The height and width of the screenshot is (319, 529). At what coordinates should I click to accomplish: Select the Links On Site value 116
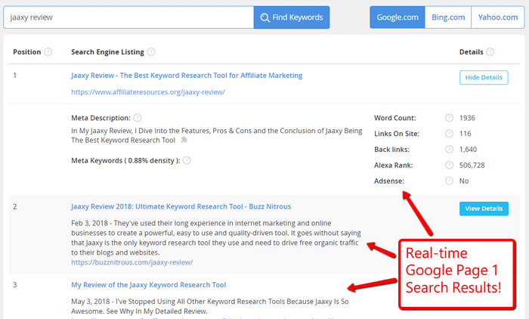pos(465,134)
